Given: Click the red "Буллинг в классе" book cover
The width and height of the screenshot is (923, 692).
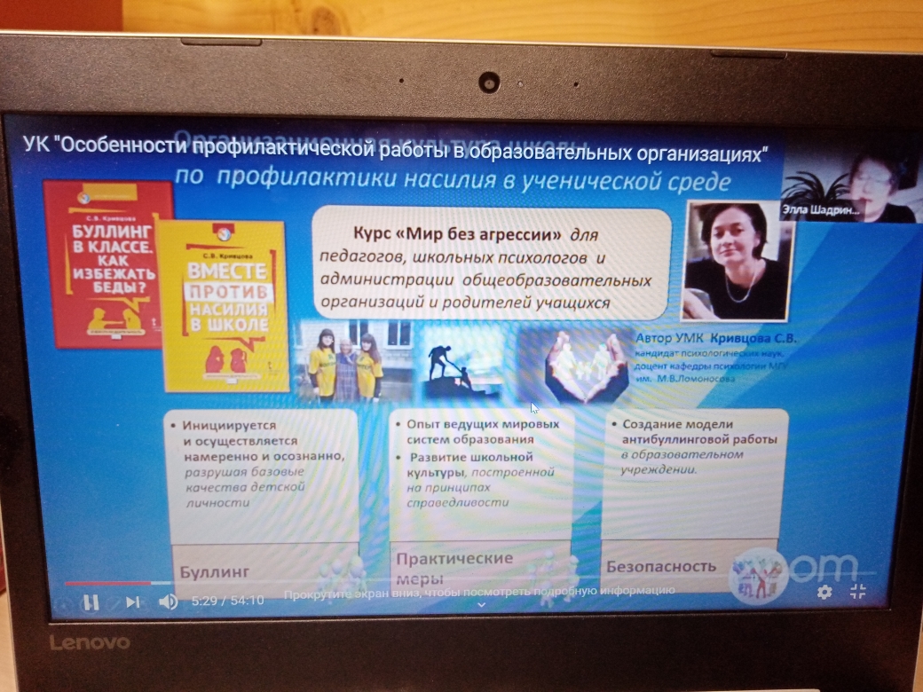Looking at the screenshot, I should coord(107,264).
